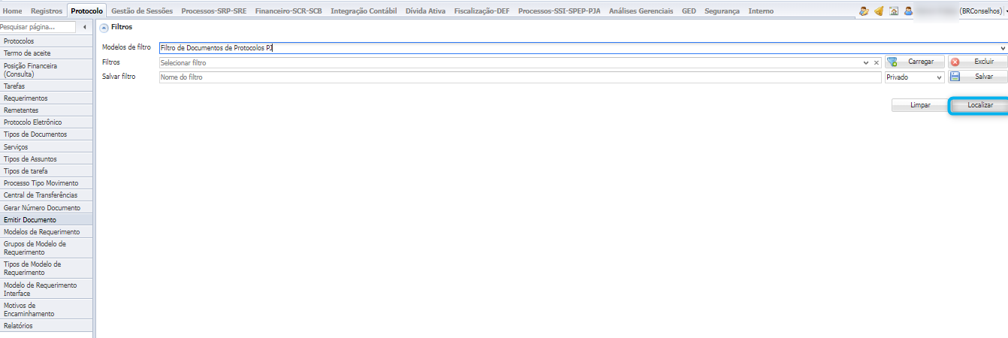Click the Modelos de filtro text field
This screenshot has width=1008, height=338.
tap(578, 48)
